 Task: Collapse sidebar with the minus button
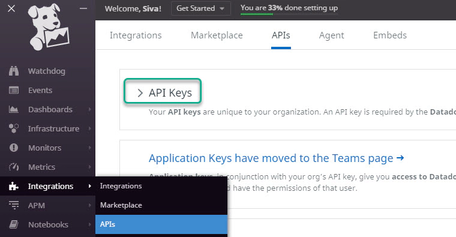(x=83, y=8)
